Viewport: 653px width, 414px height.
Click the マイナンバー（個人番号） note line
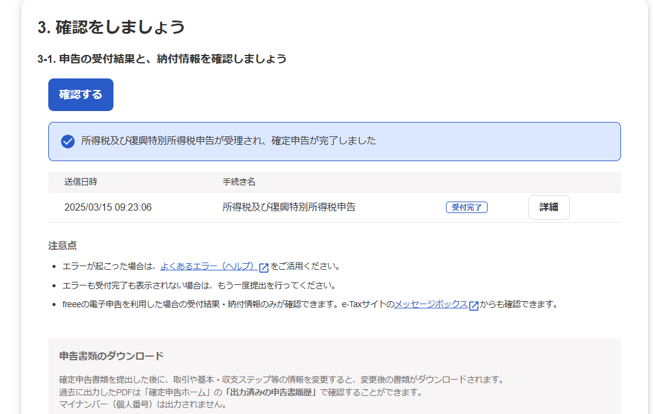click(142, 404)
